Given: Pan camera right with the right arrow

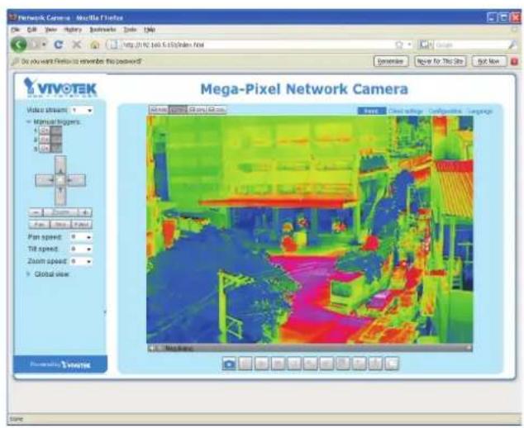Looking at the screenshot, I should (x=76, y=180).
